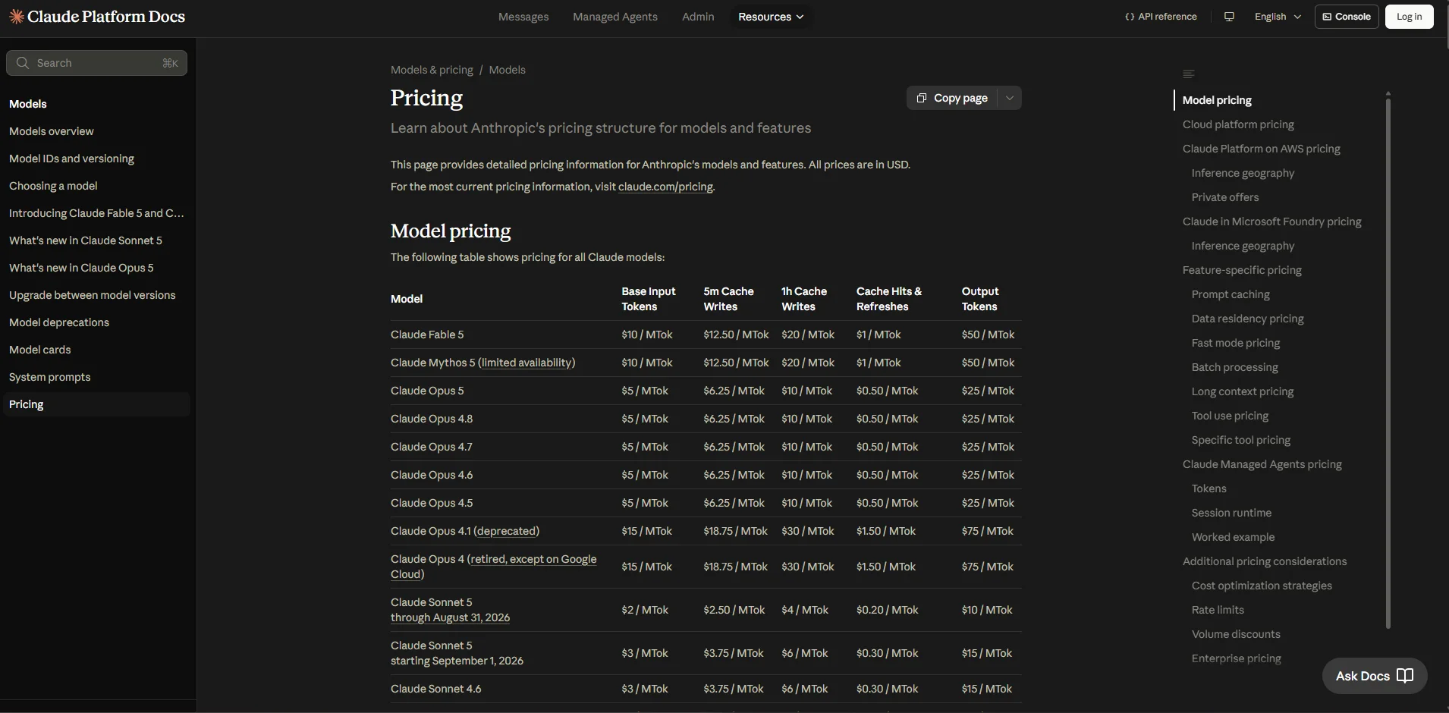This screenshot has height=713, width=1449.
Task: Open Models overview in the sidebar
Action: point(52,131)
